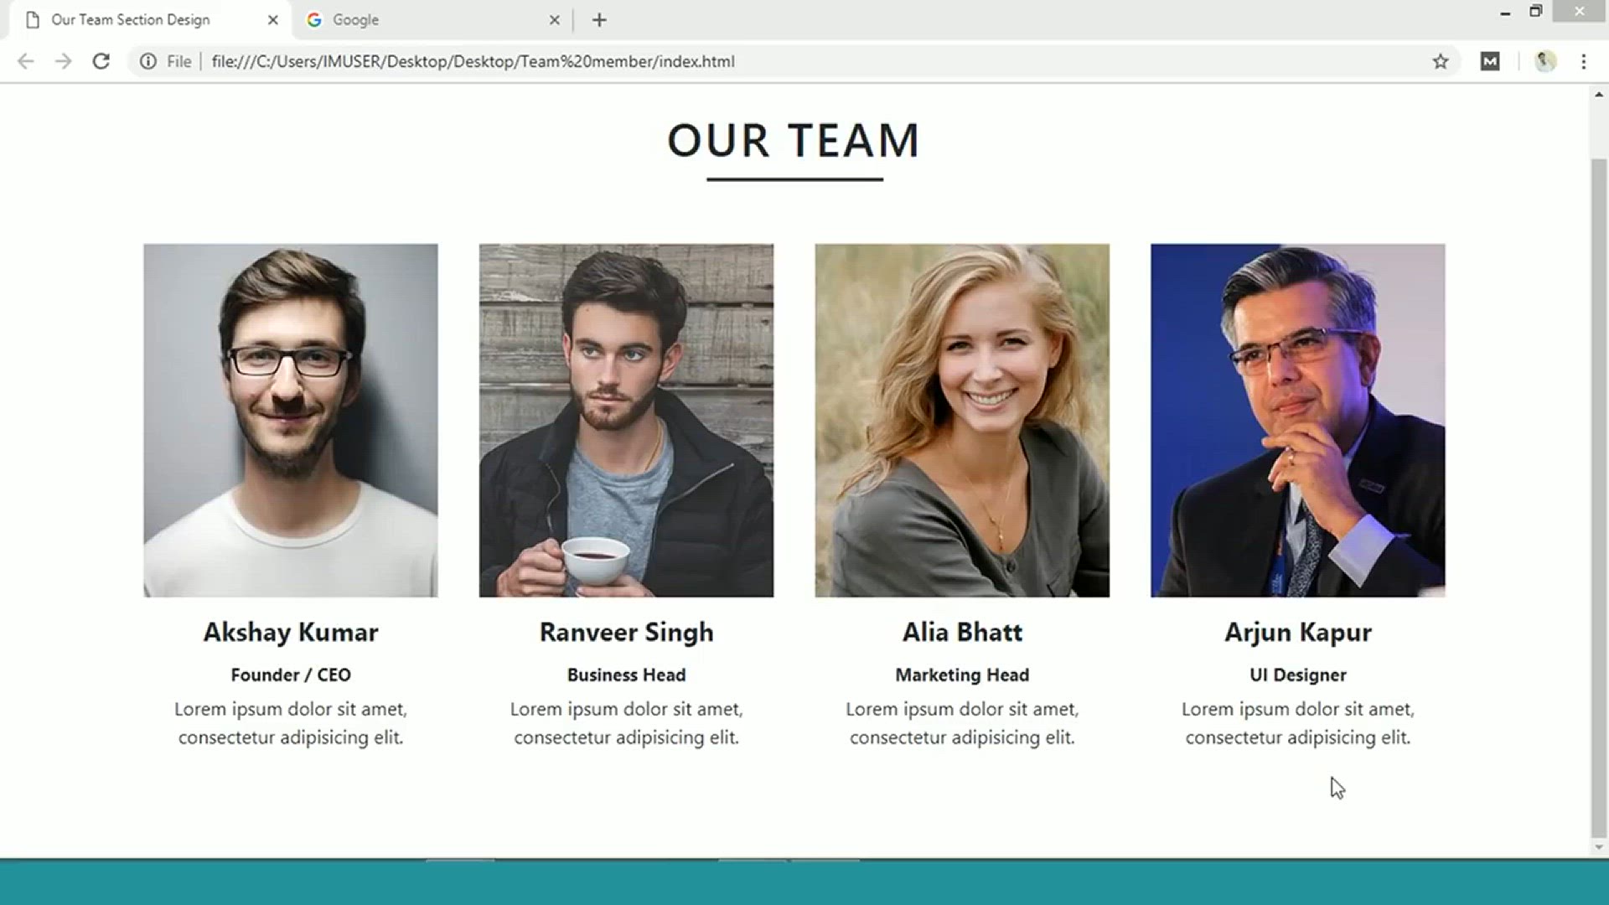Open the M extension icon in the toolbar

[1490, 61]
